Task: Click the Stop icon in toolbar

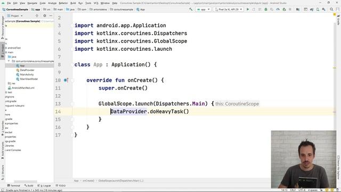Action: point(290,10)
